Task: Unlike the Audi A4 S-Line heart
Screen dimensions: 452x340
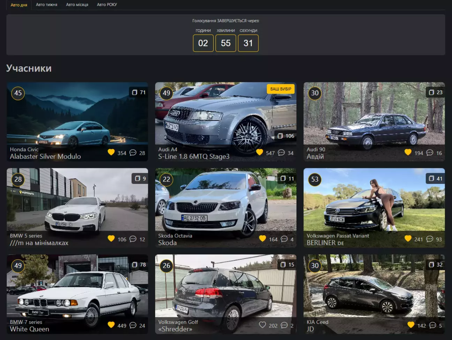Action: (259, 152)
